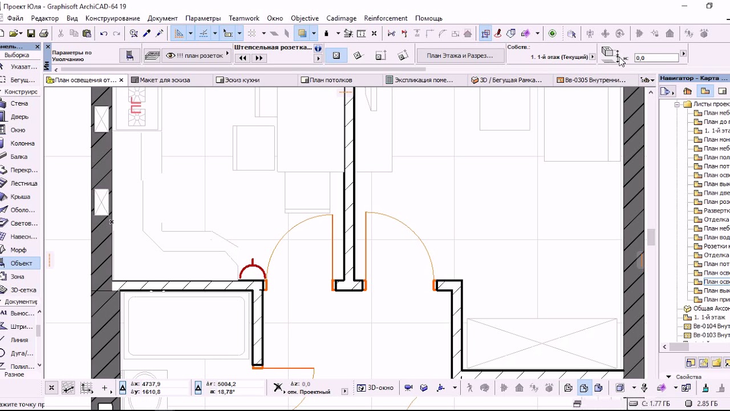The width and height of the screenshot is (730, 411).
Task: Toggle the план розеток layer eye
Action: (170, 55)
